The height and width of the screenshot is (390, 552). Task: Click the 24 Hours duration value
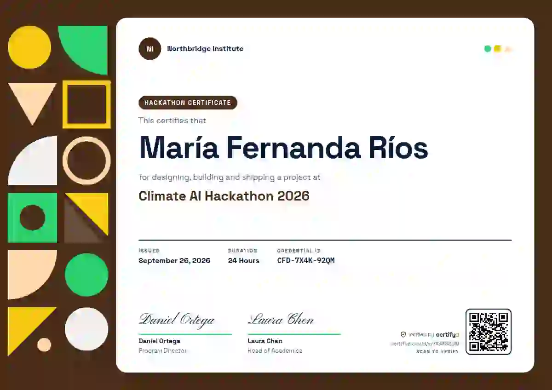tap(244, 260)
